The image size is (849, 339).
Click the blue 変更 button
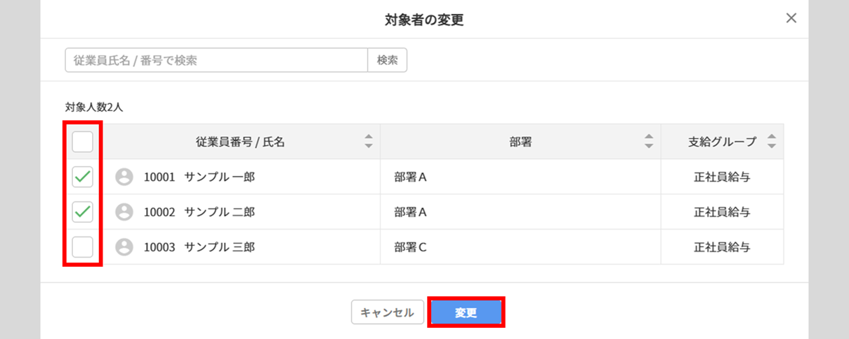(466, 312)
